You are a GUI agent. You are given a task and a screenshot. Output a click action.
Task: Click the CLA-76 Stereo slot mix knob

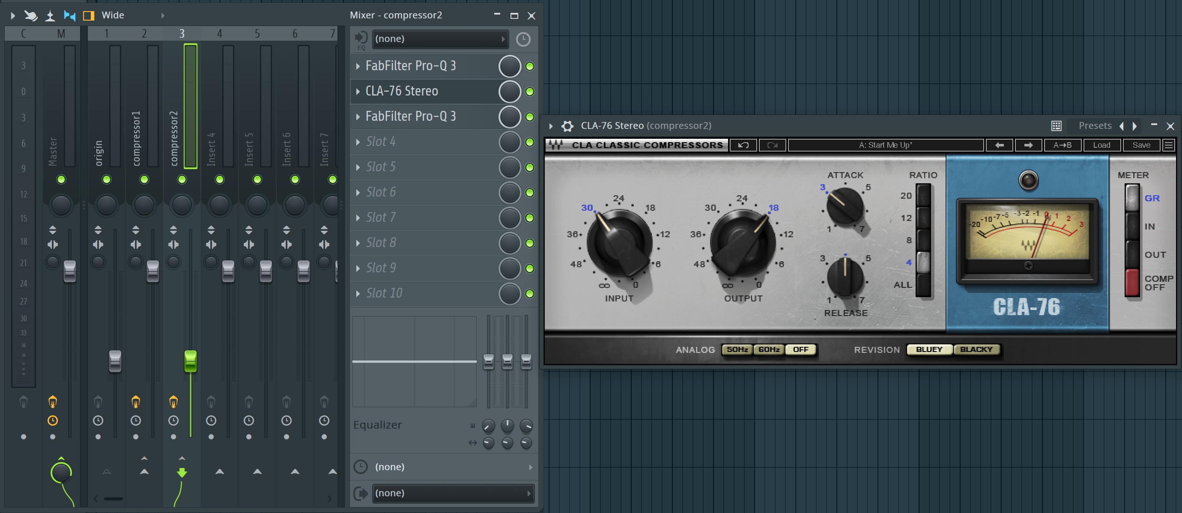(509, 92)
